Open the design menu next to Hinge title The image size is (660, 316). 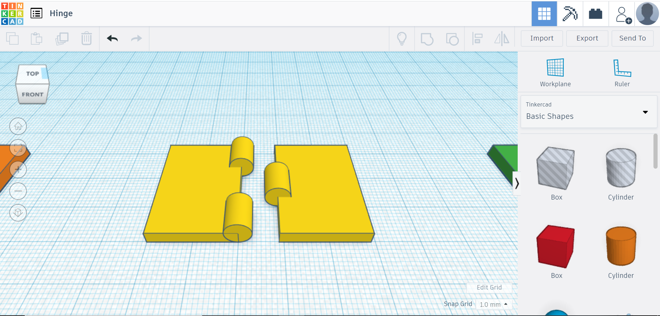click(x=36, y=13)
